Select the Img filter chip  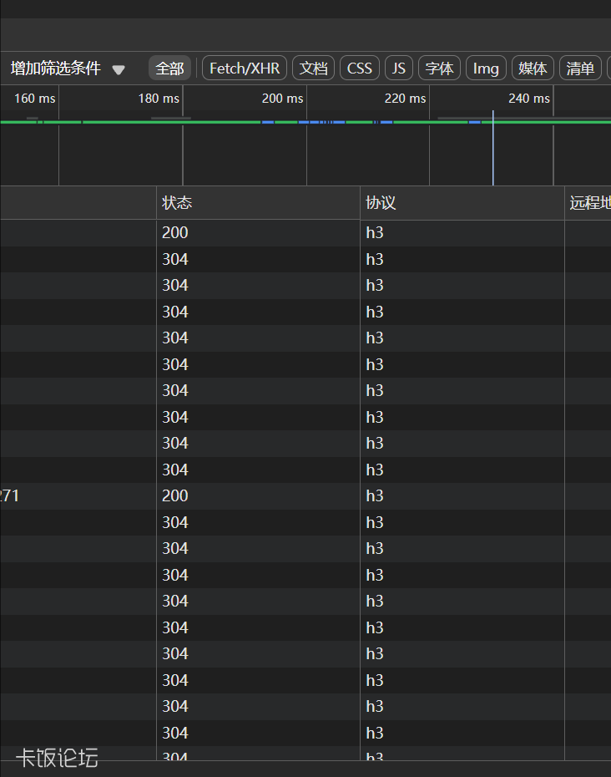pos(486,69)
